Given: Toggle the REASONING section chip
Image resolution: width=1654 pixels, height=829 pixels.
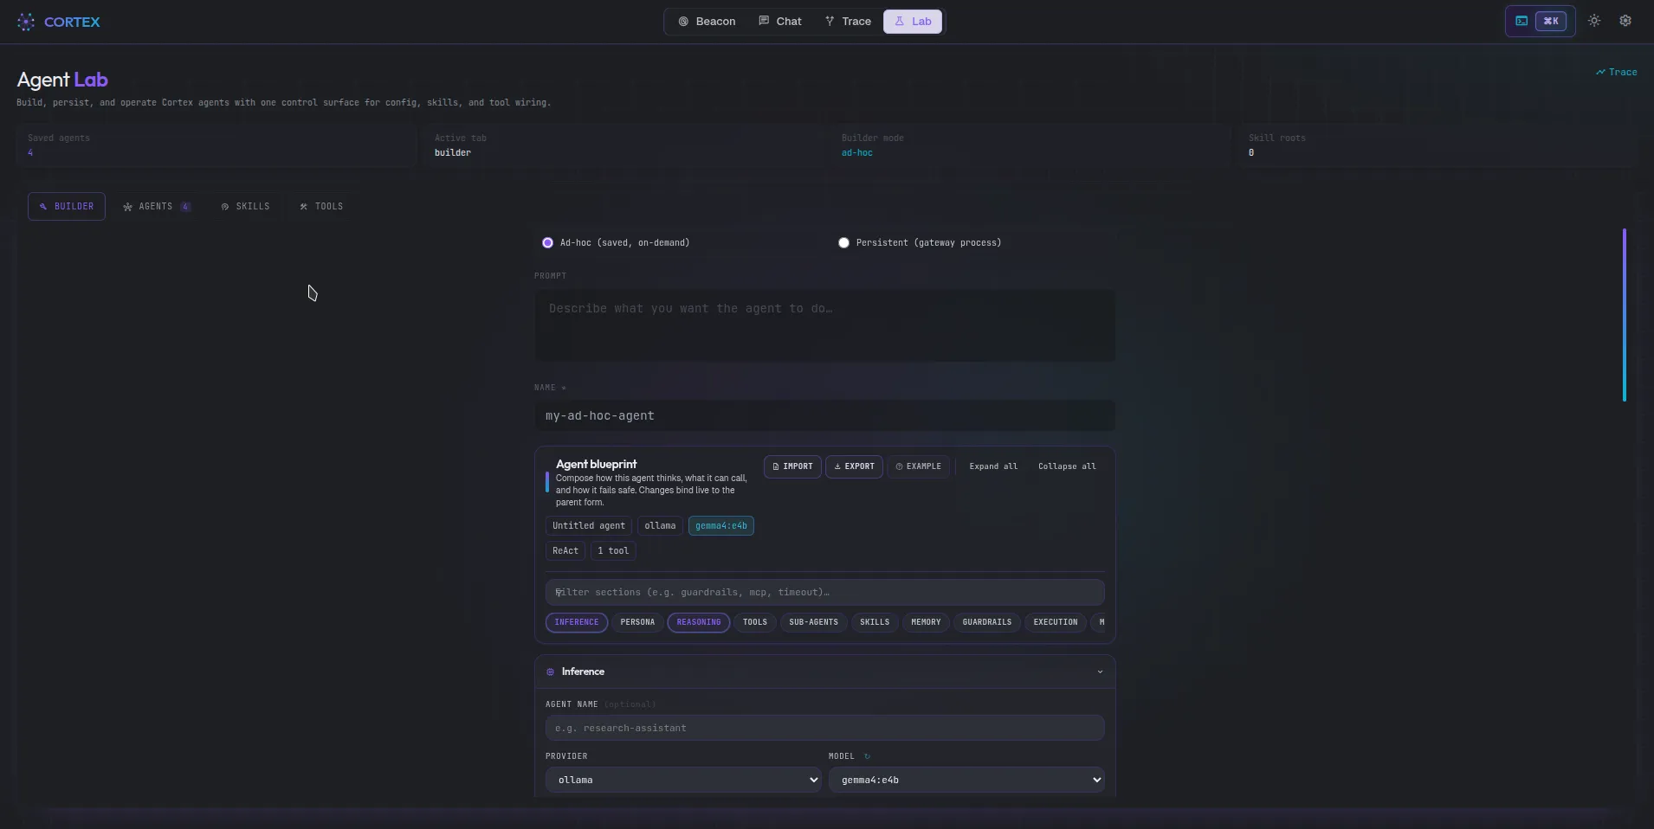Looking at the screenshot, I should [699, 622].
